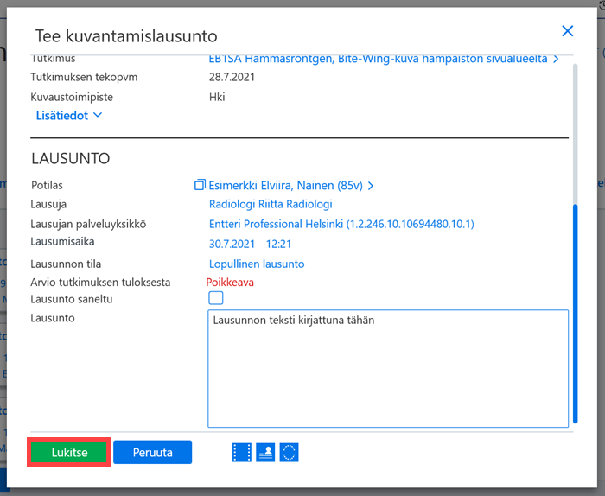Change the Poikkeava result assessment

pos(230,283)
